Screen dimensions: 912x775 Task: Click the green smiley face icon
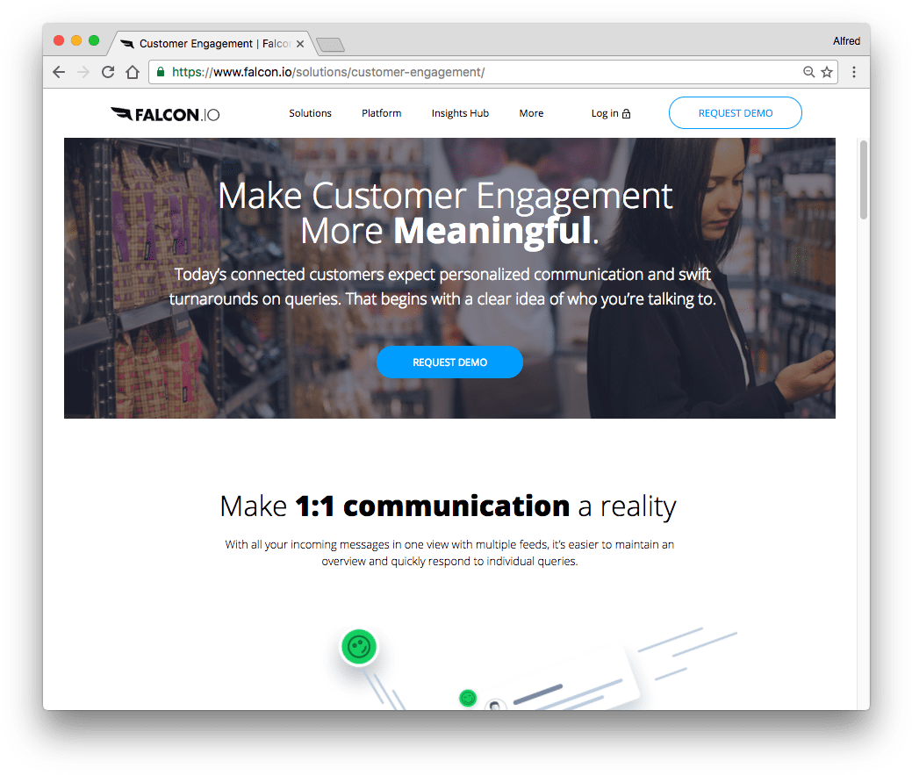click(x=359, y=647)
